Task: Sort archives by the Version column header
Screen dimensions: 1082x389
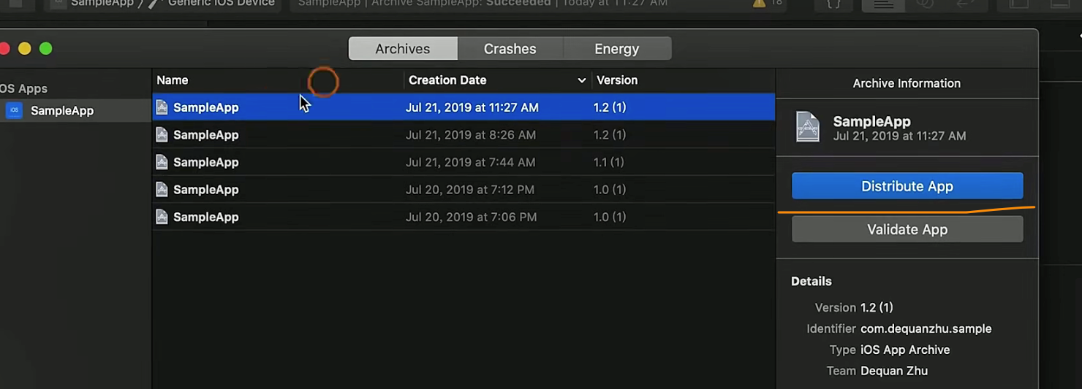Action: pyautogui.click(x=617, y=80)
